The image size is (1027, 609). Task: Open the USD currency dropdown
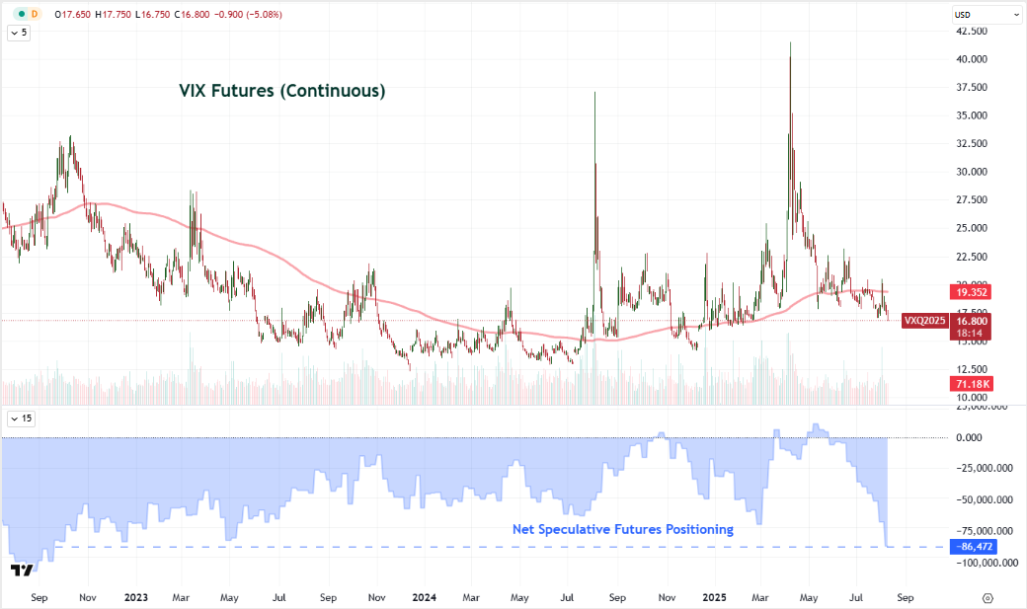tap(987, 15)
